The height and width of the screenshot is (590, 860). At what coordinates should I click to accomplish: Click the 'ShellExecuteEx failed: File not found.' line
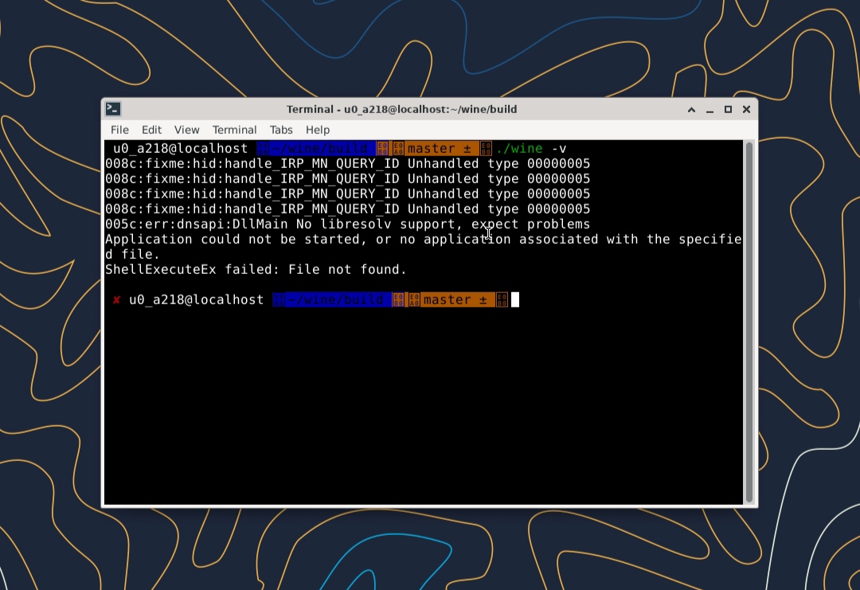point(256,270)
